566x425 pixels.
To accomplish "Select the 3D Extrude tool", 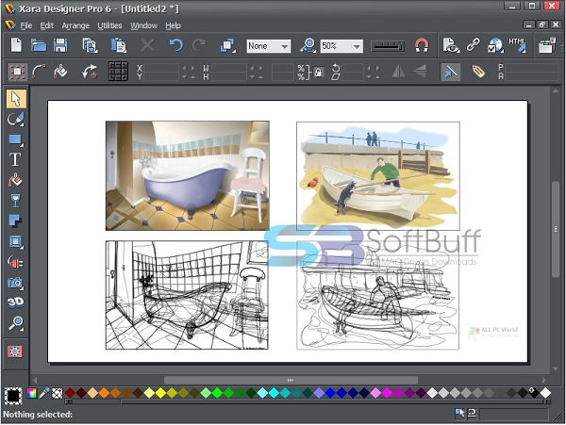I will [x=15, y=302].
